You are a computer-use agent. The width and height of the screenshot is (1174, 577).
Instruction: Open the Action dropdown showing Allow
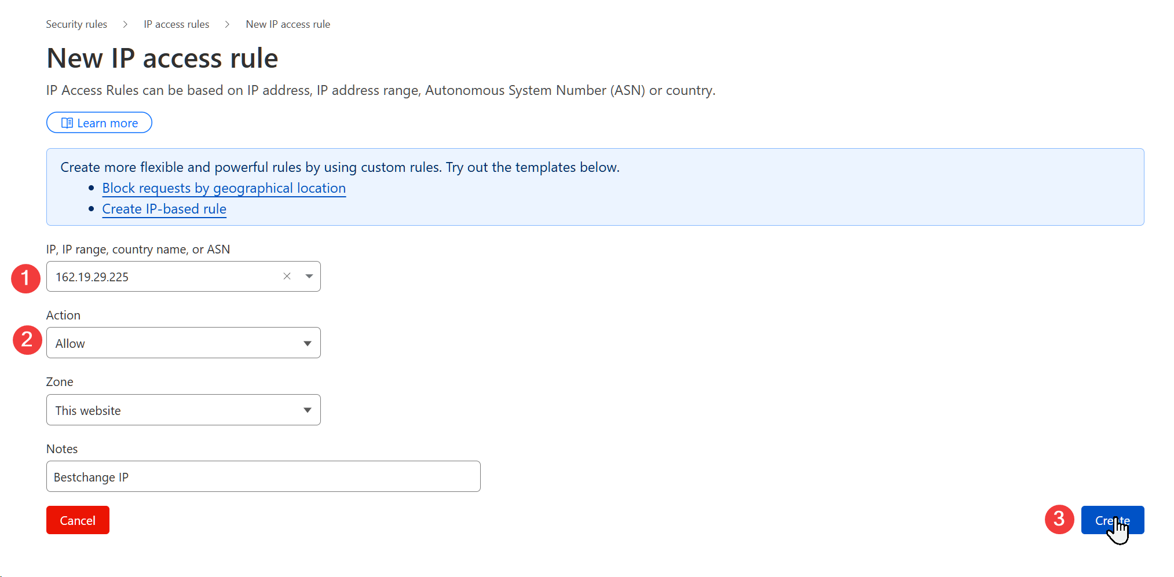tap(183, 343)
